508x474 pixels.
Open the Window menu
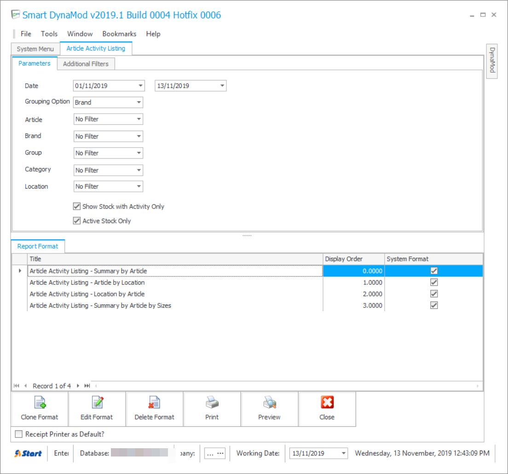tap(80, 34)
